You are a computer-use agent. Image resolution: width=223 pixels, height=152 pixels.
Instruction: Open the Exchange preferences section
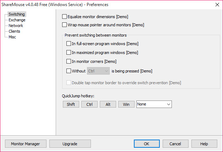point(17,20)
